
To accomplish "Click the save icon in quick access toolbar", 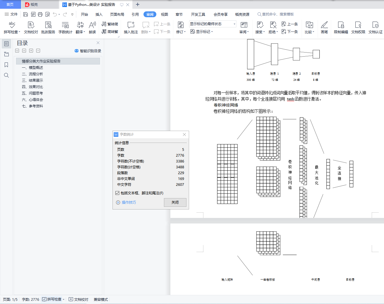I will tap(25, 14).
